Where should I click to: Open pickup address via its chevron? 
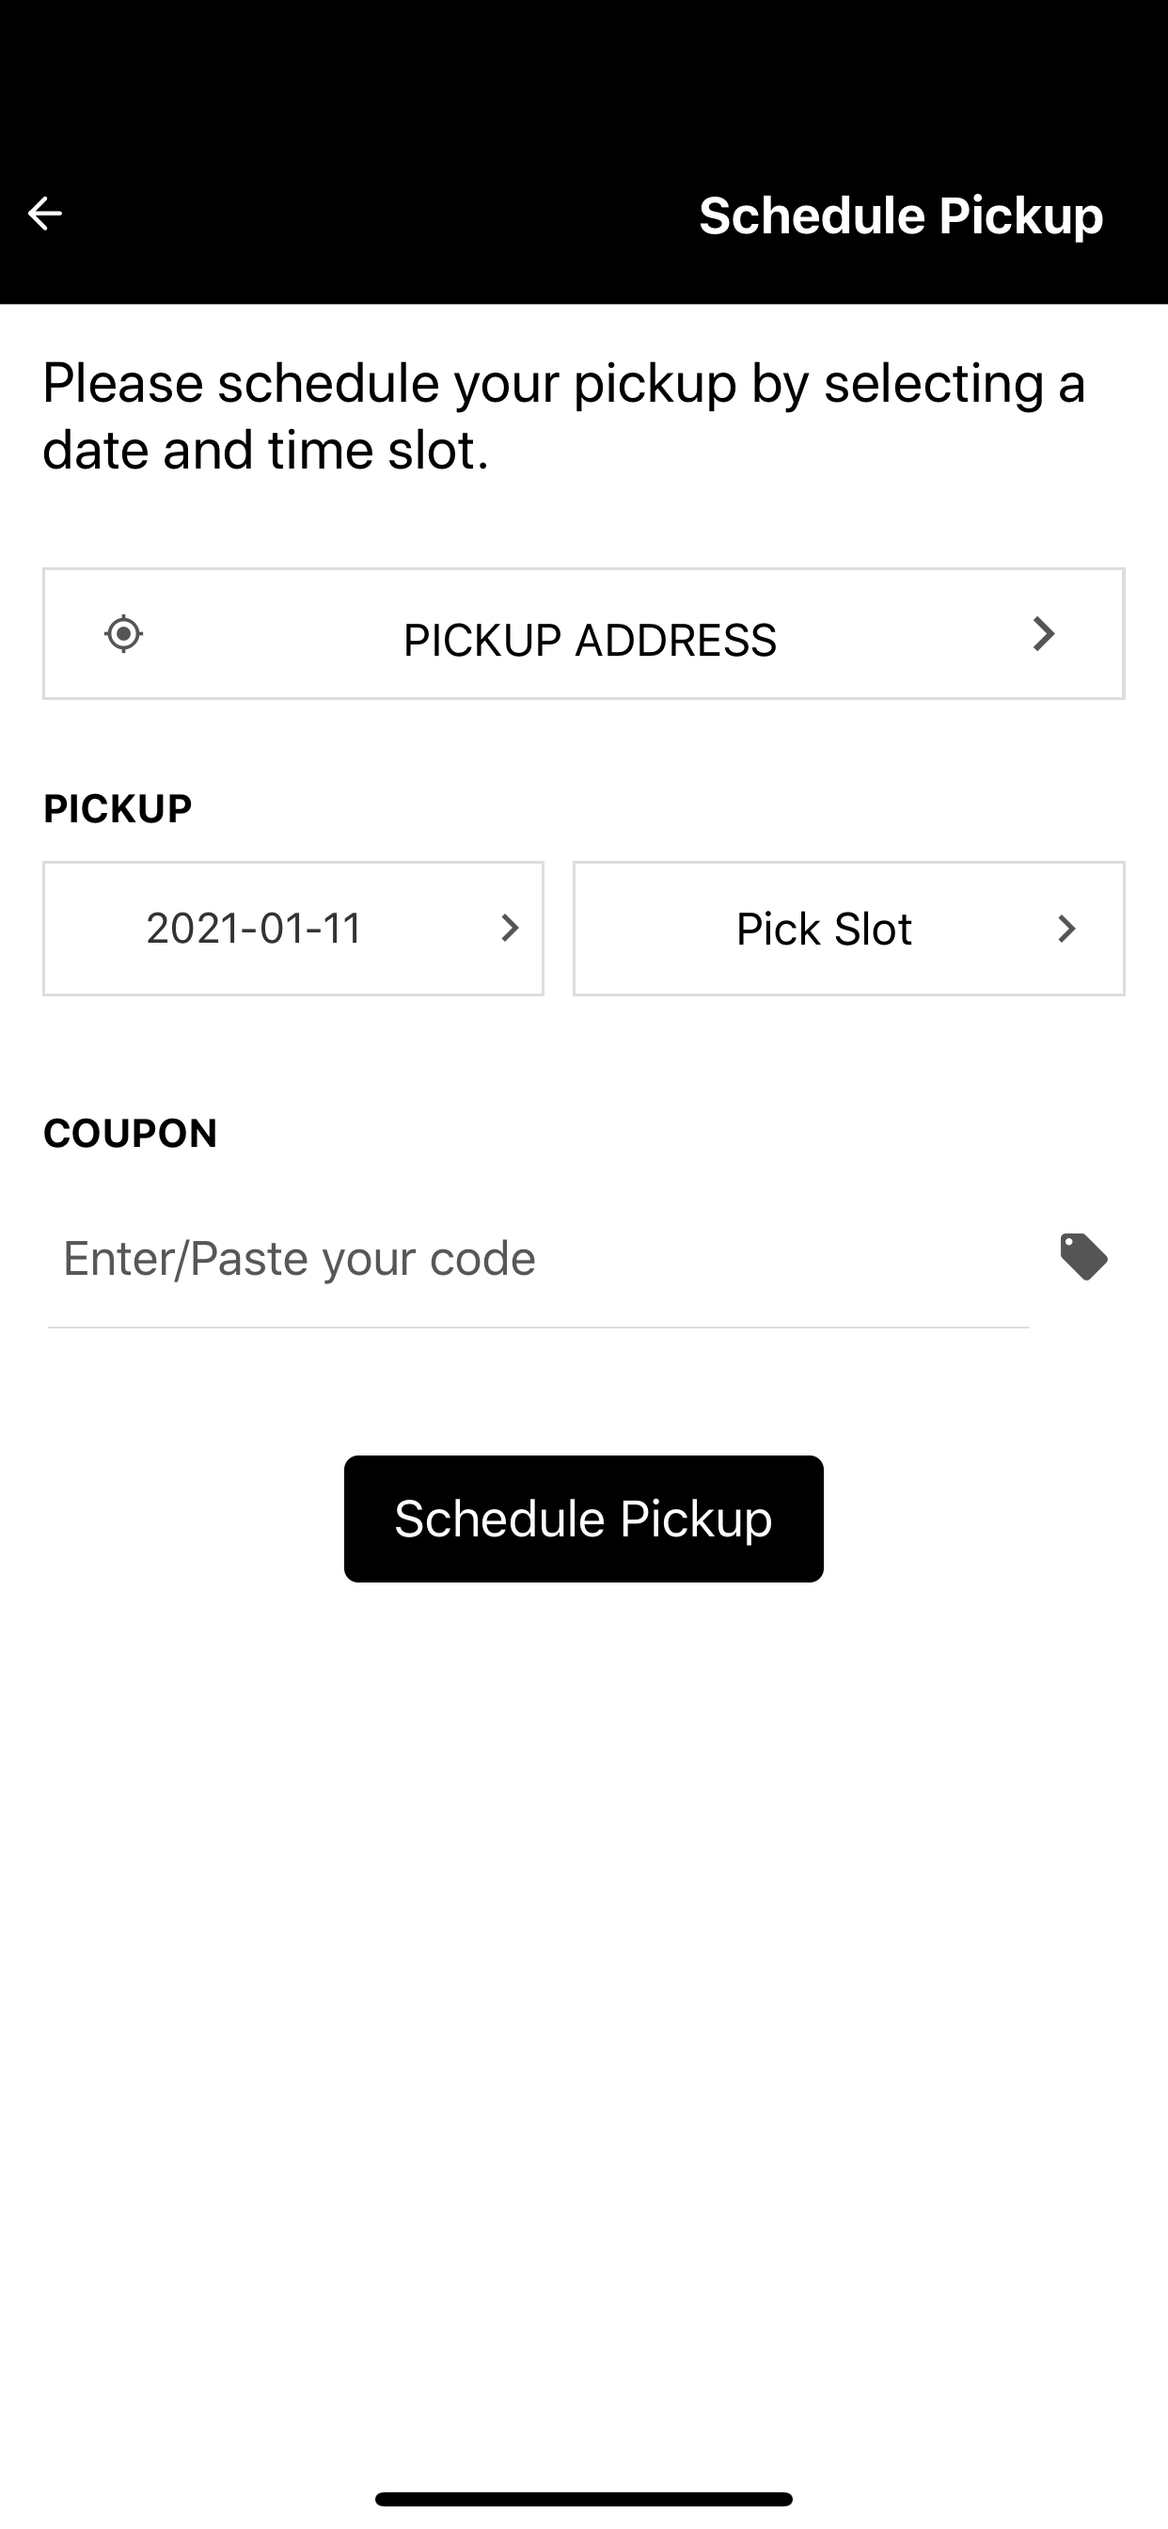(1043, 633)
